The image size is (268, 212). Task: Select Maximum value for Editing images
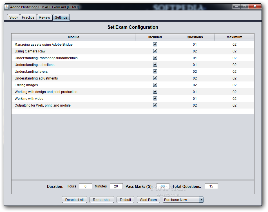(234, 85)
